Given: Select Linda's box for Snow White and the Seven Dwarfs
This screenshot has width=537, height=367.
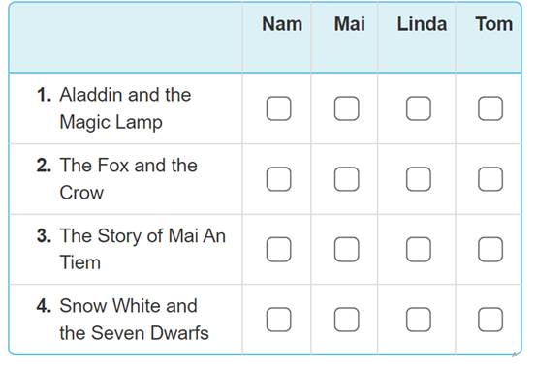Looking at the screenshot, I should (418, 320).
